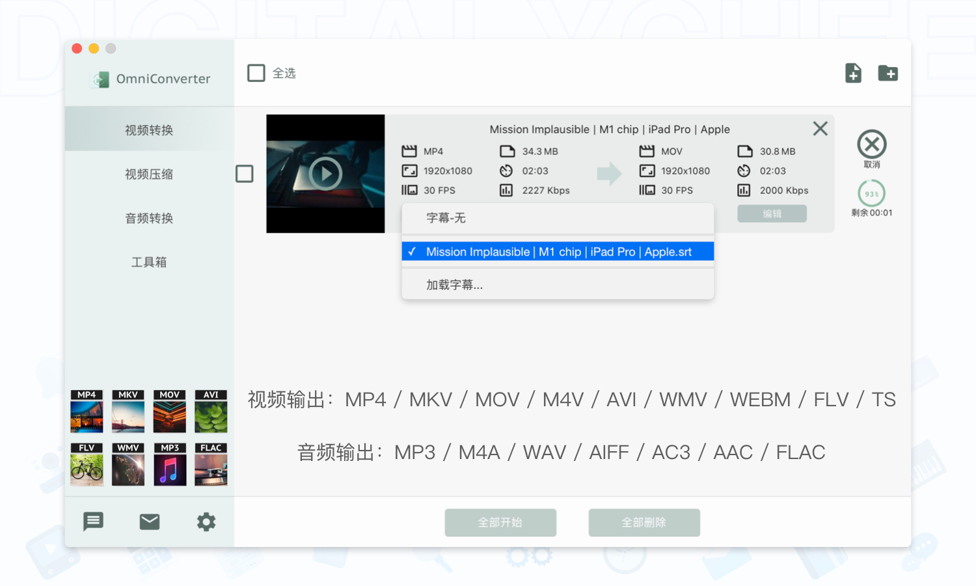This screenshot has height=586, width=976.
Task: Click the output resolution 1920x1080 icon
Action: coord(647,171)
